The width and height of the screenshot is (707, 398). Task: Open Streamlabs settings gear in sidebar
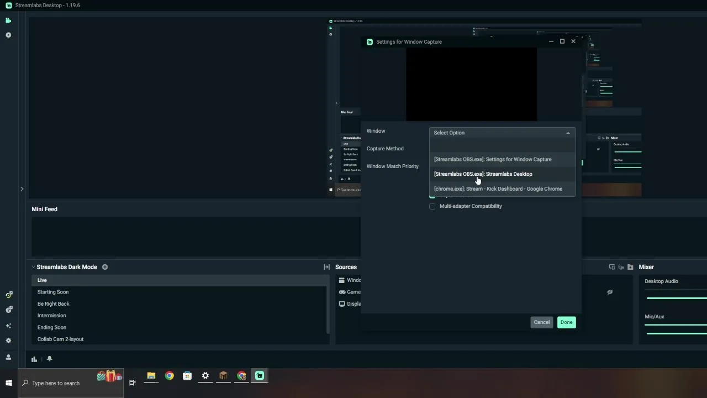click(x=8, y=341)
